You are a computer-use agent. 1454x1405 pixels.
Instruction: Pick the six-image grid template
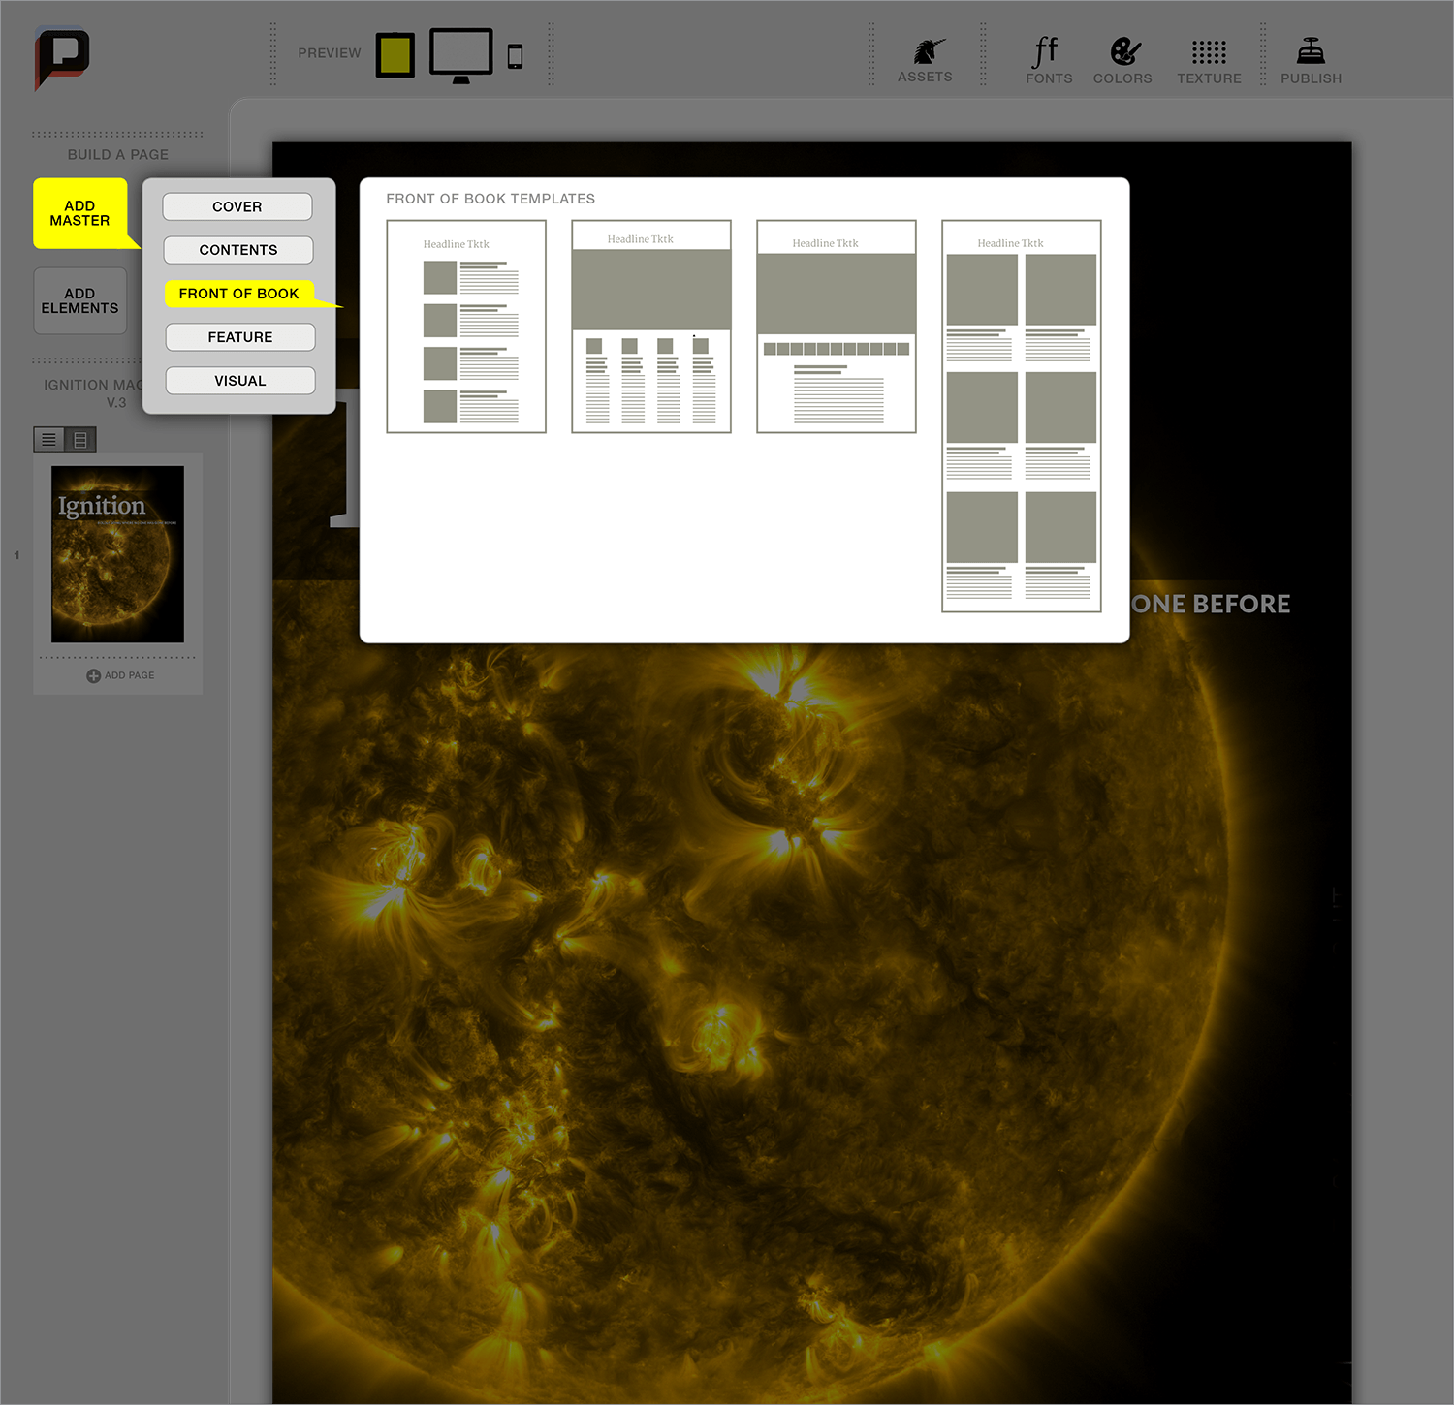click(1022, 417)
